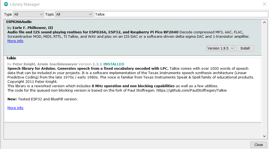Click 'Speech library for Arduino.' bold heading

click(32, 69)
